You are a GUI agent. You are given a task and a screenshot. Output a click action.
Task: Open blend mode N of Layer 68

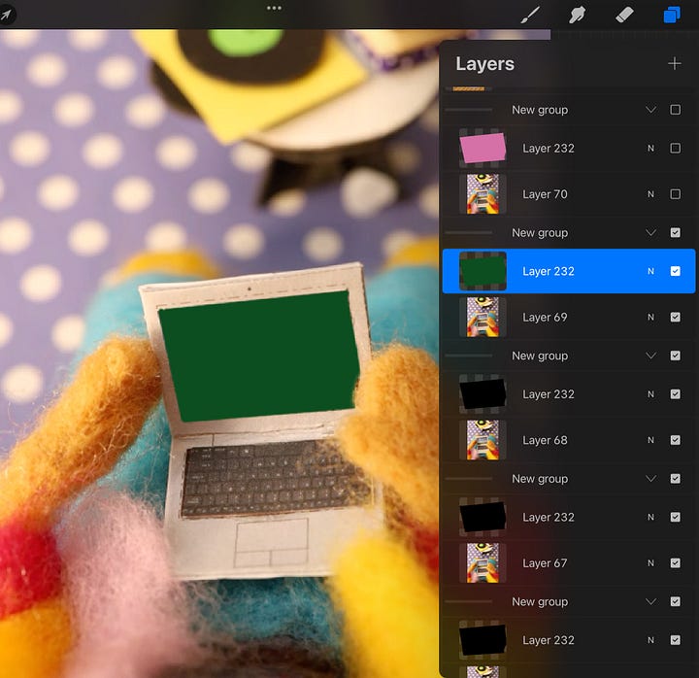click(650, 441)
